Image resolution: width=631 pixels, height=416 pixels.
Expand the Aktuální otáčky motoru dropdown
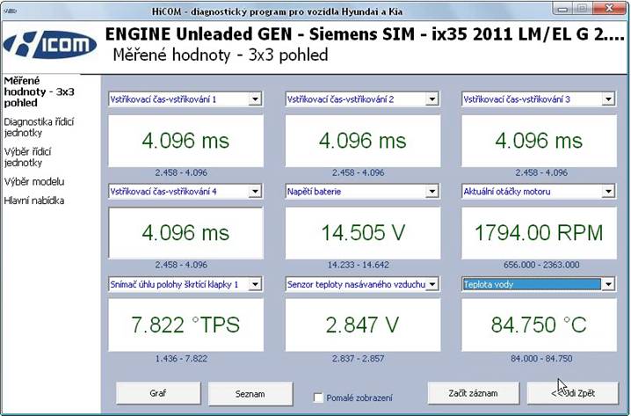[x=607, y=191]
